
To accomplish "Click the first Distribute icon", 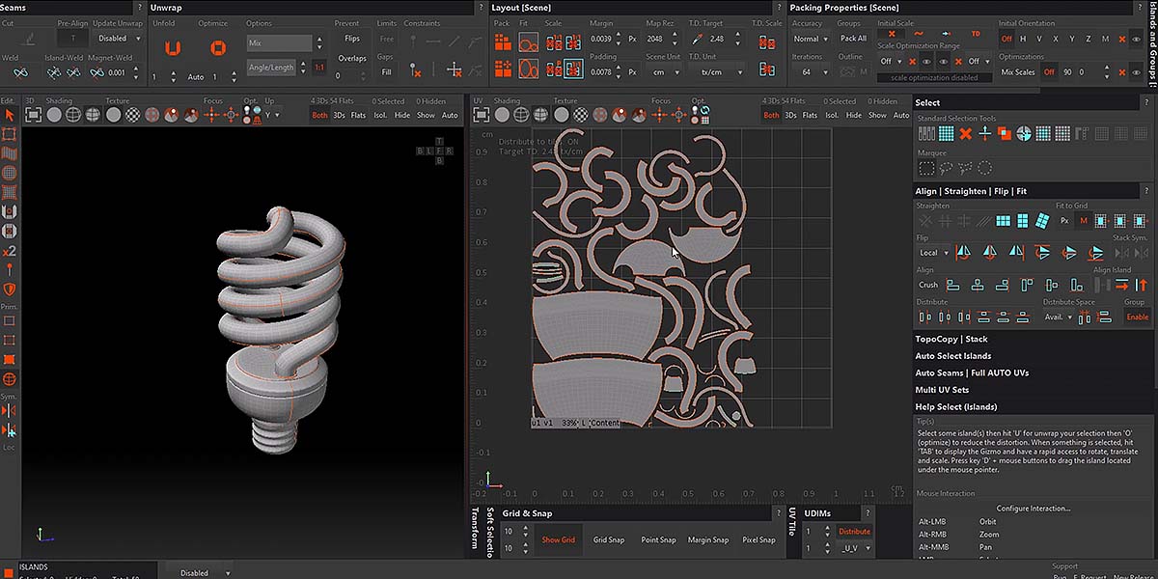I will click(926, 317).
